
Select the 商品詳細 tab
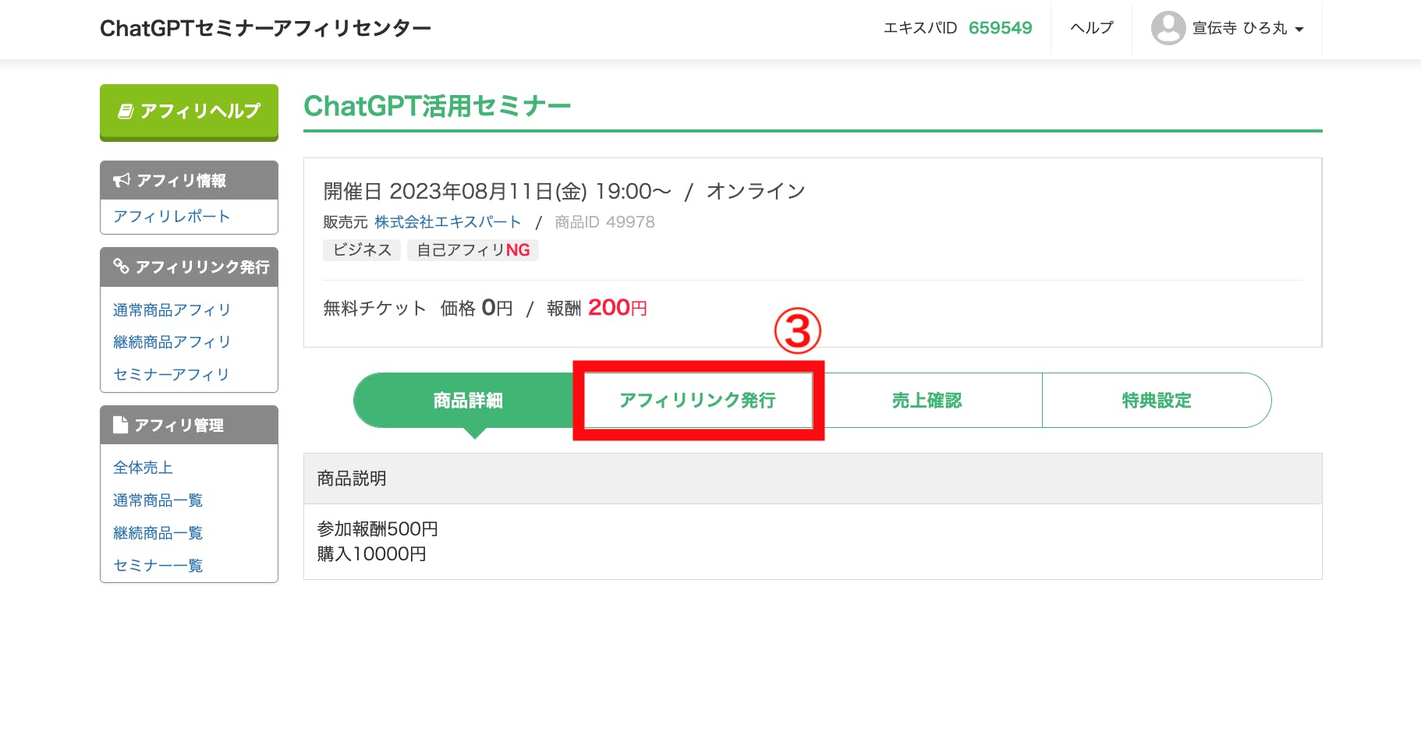pos(468,401)
